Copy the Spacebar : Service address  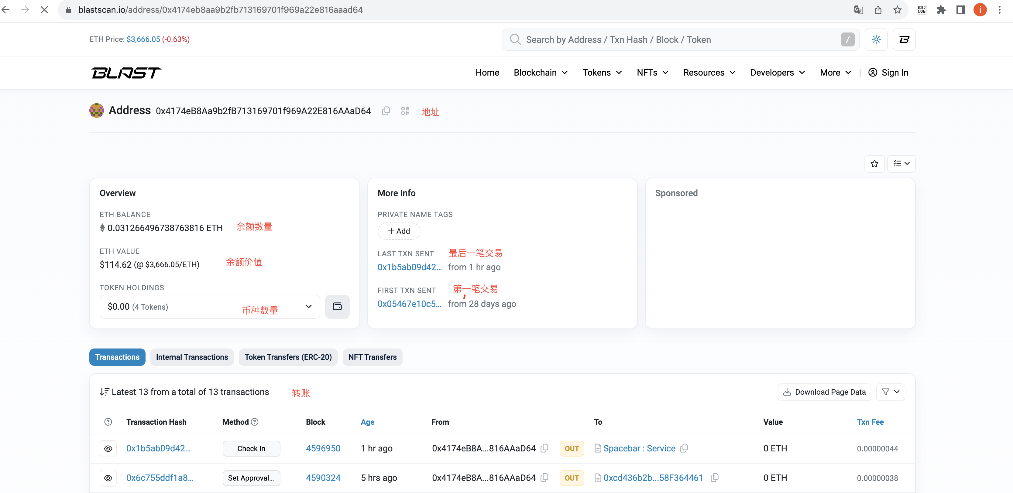[x=685, y=448]
